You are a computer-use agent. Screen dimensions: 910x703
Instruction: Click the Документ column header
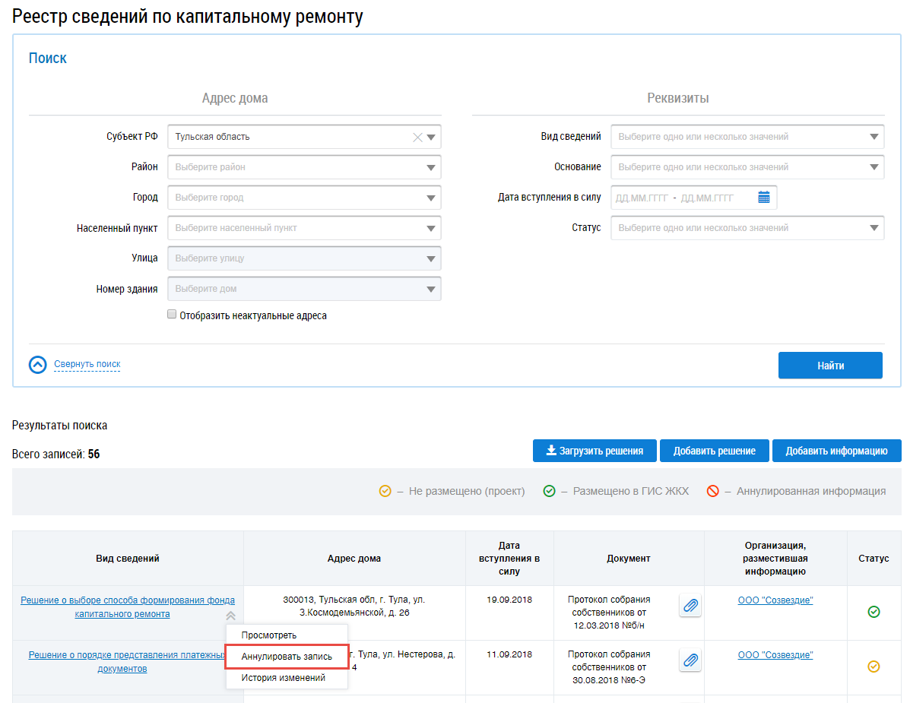point(629,559)
